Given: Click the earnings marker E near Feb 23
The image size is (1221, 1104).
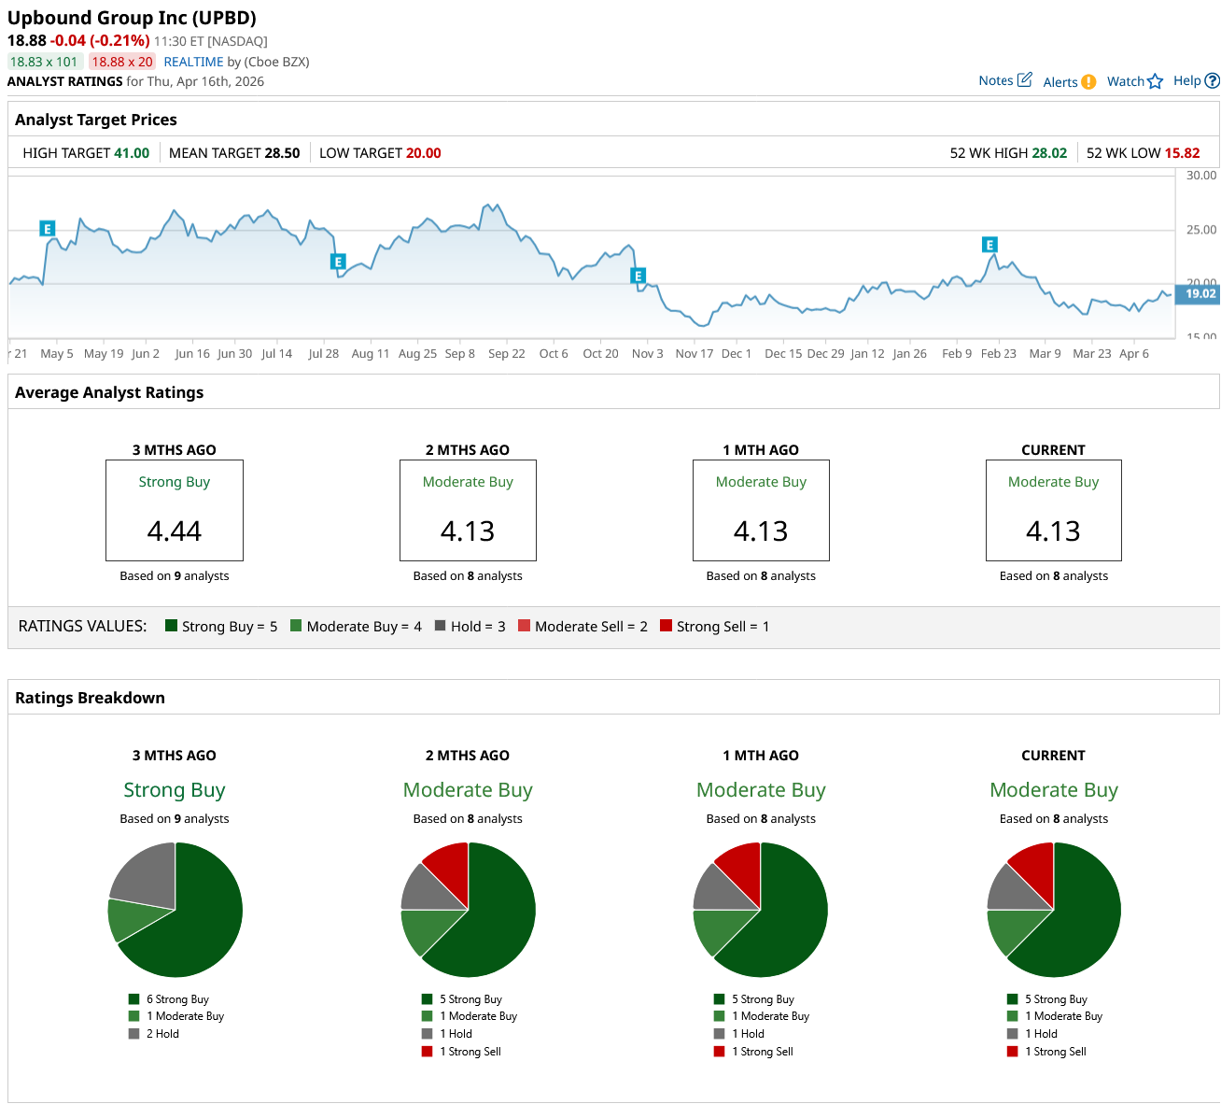Looking at the screenshot, I should [989, 245].
